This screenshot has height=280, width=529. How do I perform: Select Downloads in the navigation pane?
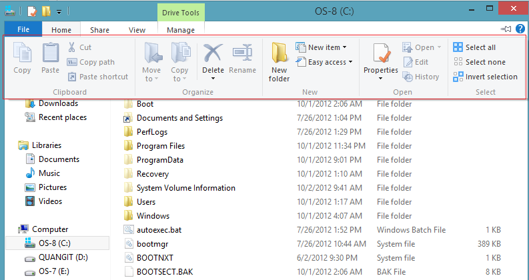coord(51,103)
